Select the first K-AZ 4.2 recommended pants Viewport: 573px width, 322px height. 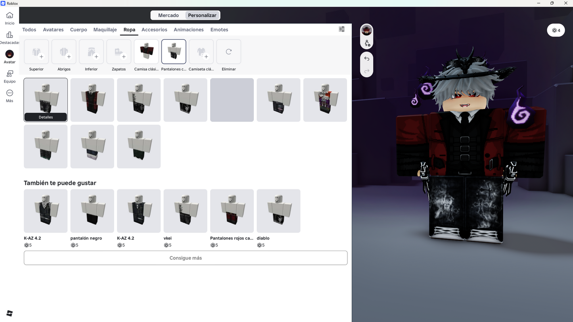pos(46,211)
